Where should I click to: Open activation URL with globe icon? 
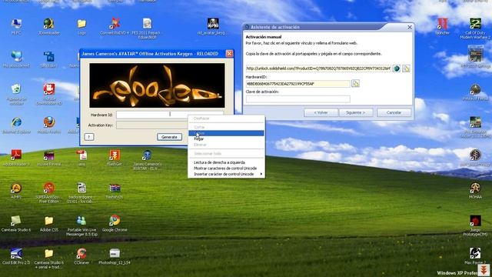(x=397, y=68)
